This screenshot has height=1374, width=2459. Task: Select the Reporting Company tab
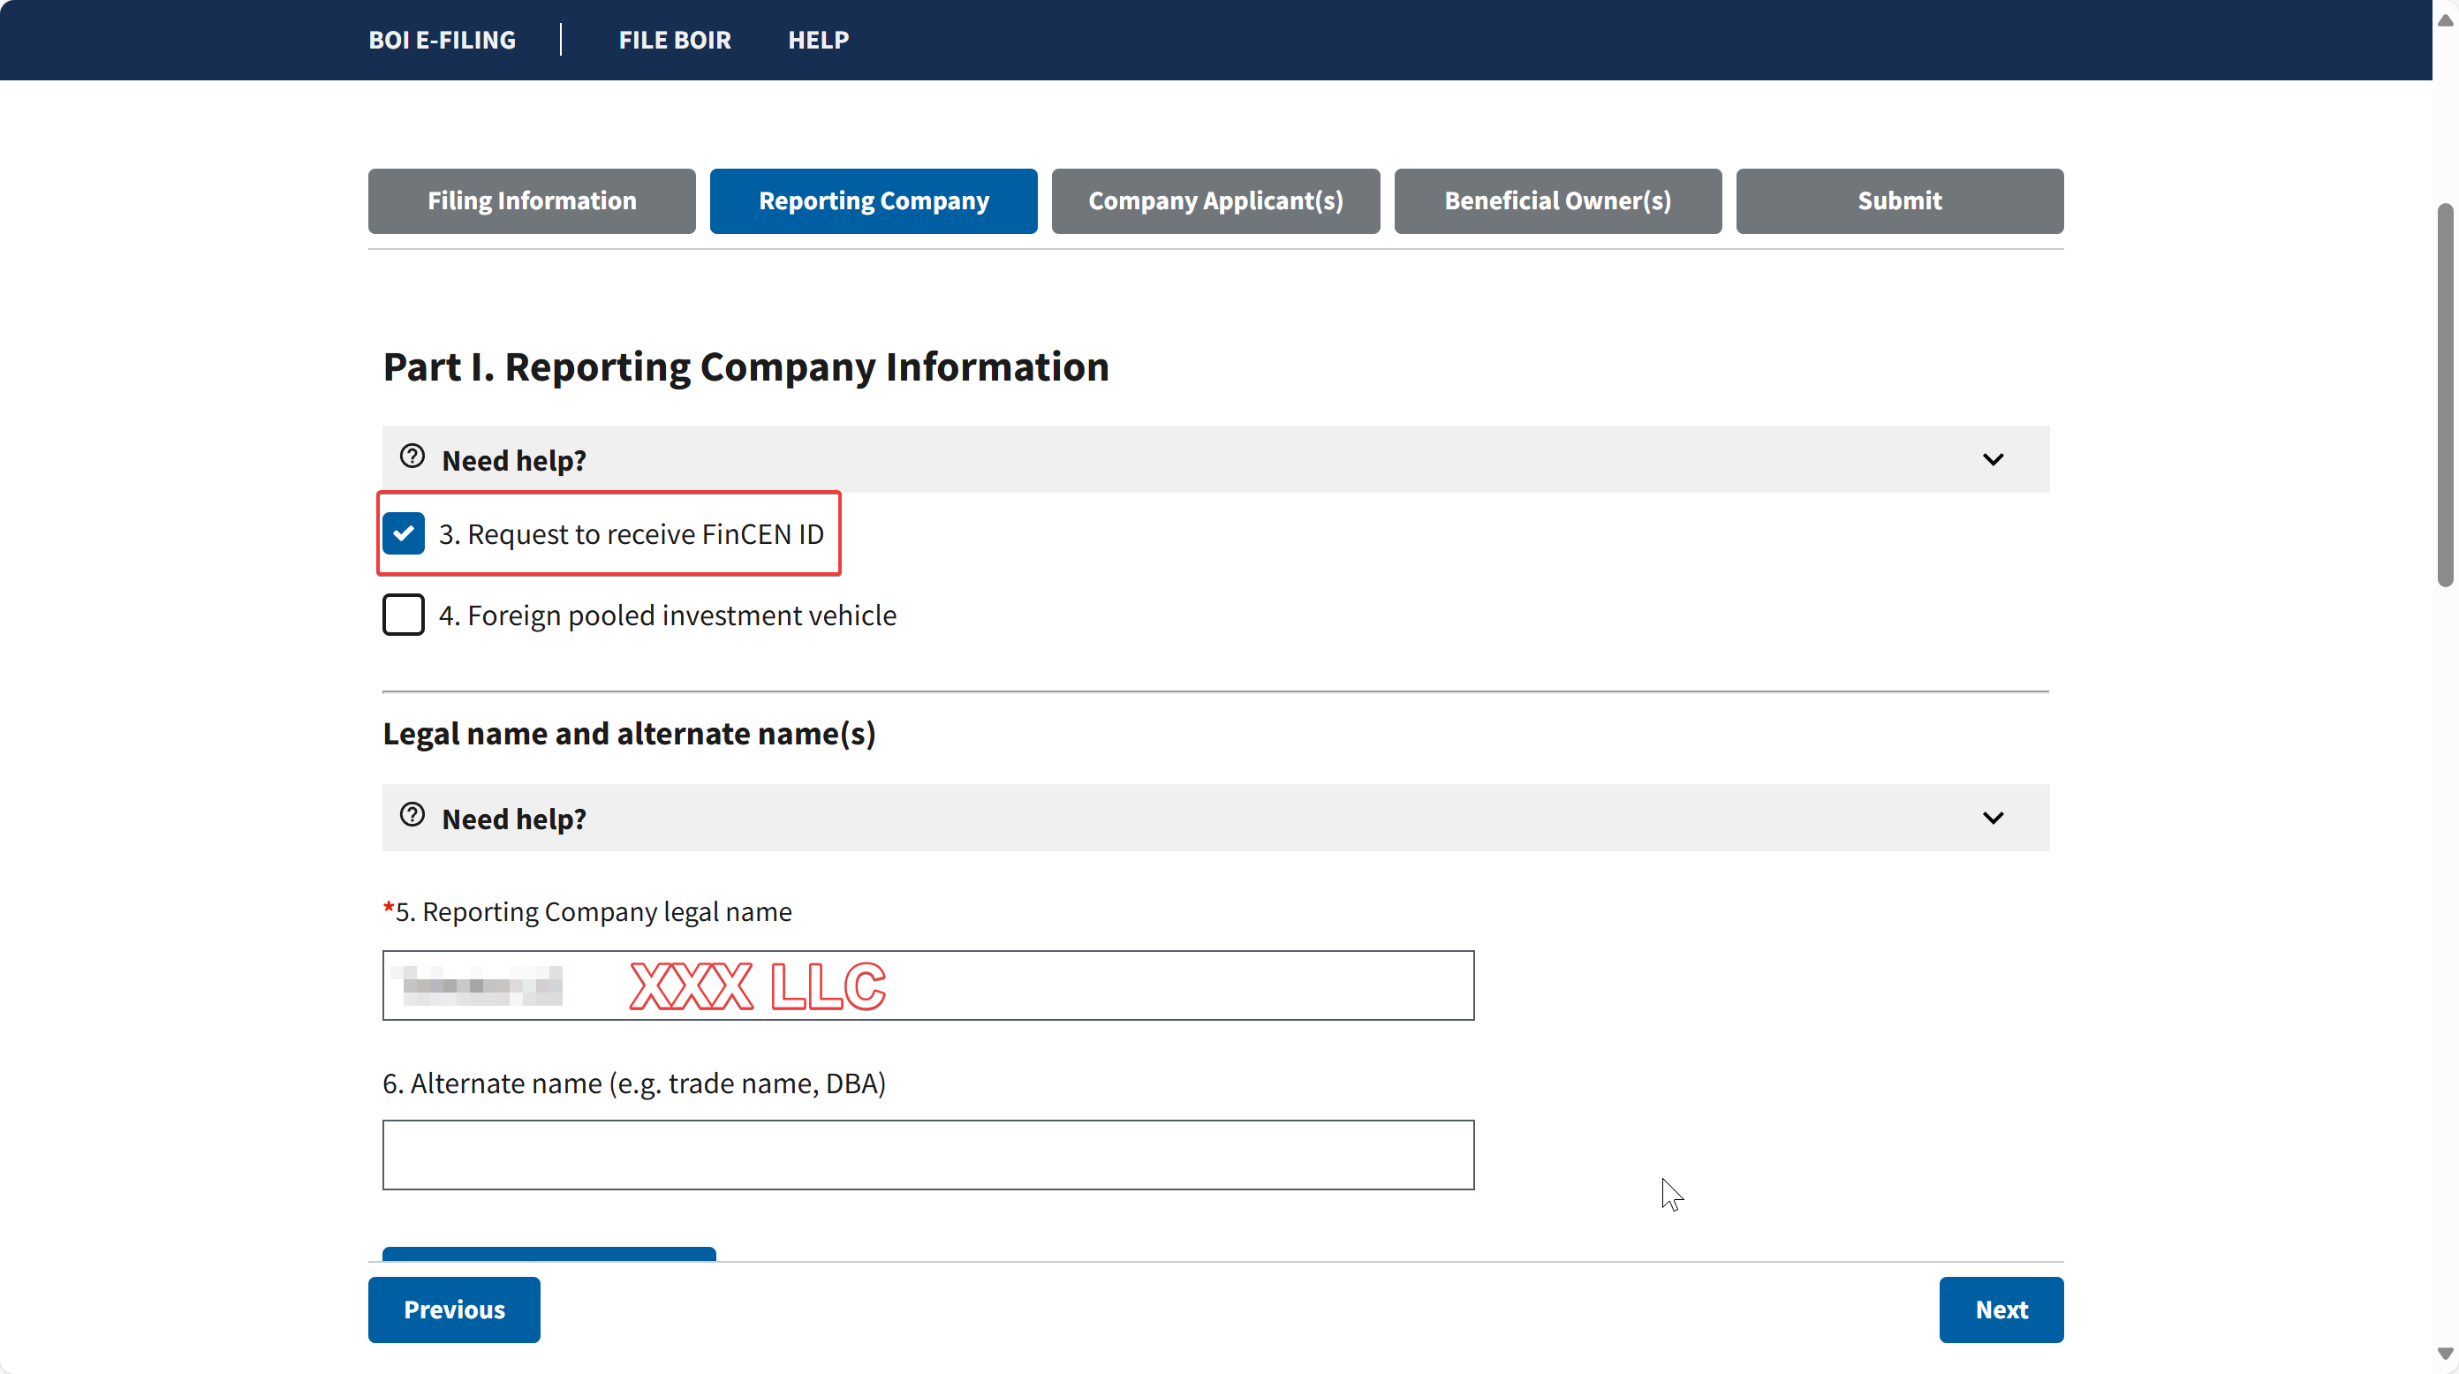[x=874, y=201]
